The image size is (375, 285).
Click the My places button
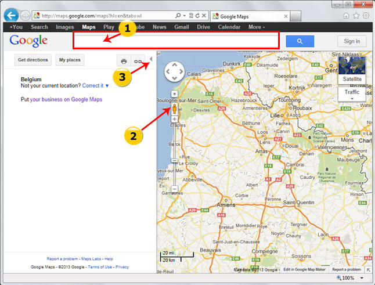click(70, 60)
